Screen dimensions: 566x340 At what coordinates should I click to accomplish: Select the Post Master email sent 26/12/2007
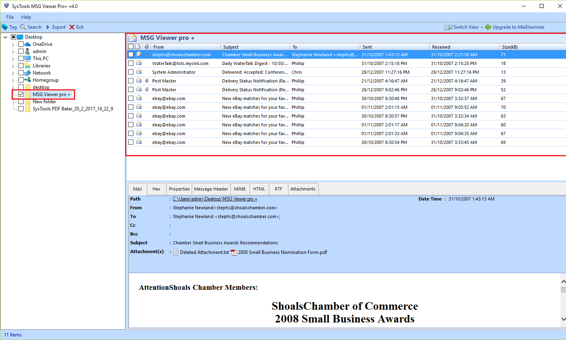click(x=346, y=90)
